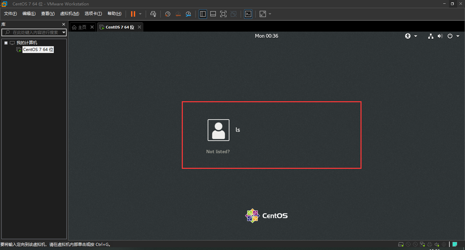Close the CentOS 7 64 位 tab
This screenshot has height=250, width=465.
139,27
